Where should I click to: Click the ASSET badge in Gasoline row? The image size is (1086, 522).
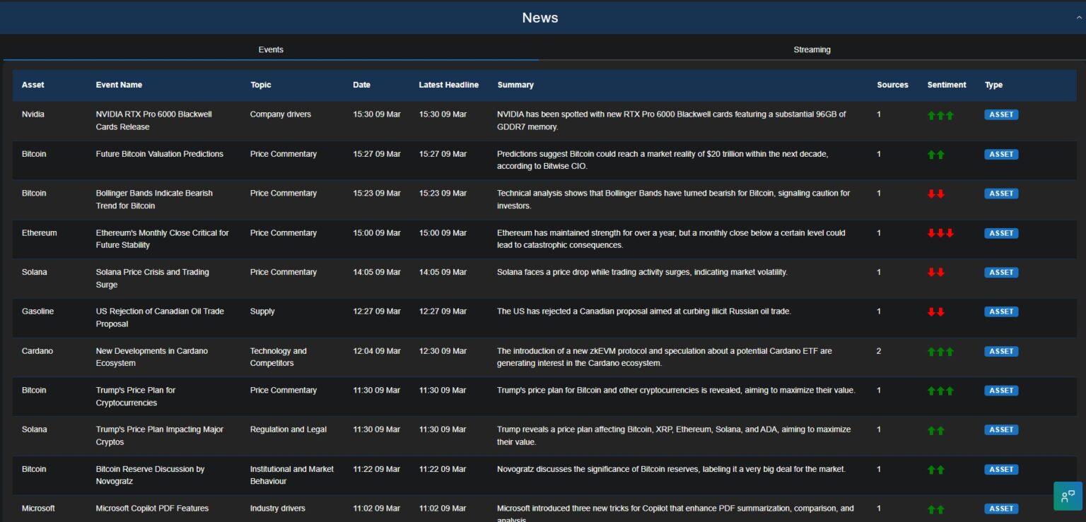(1001, 312)
